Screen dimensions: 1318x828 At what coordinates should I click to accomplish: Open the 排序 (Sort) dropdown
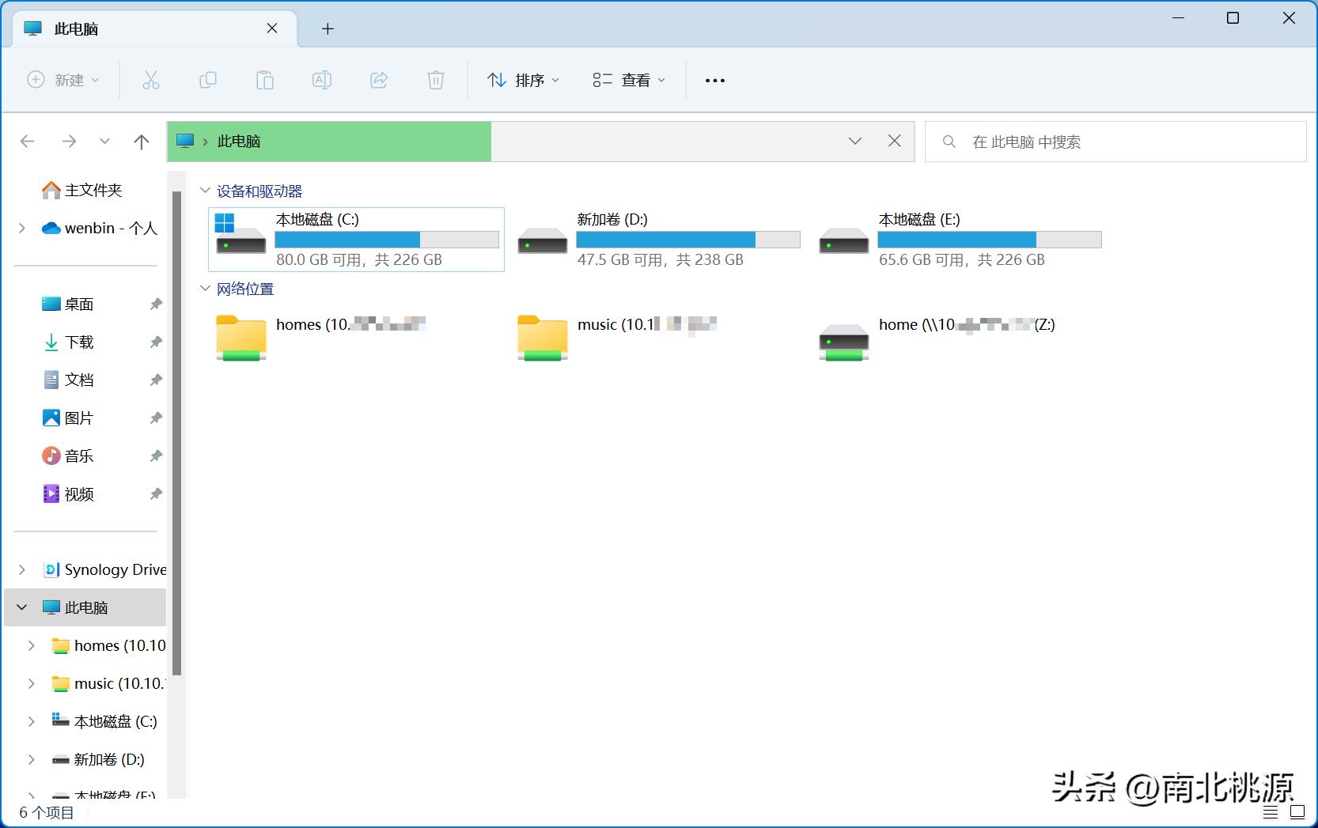point(523,80)
